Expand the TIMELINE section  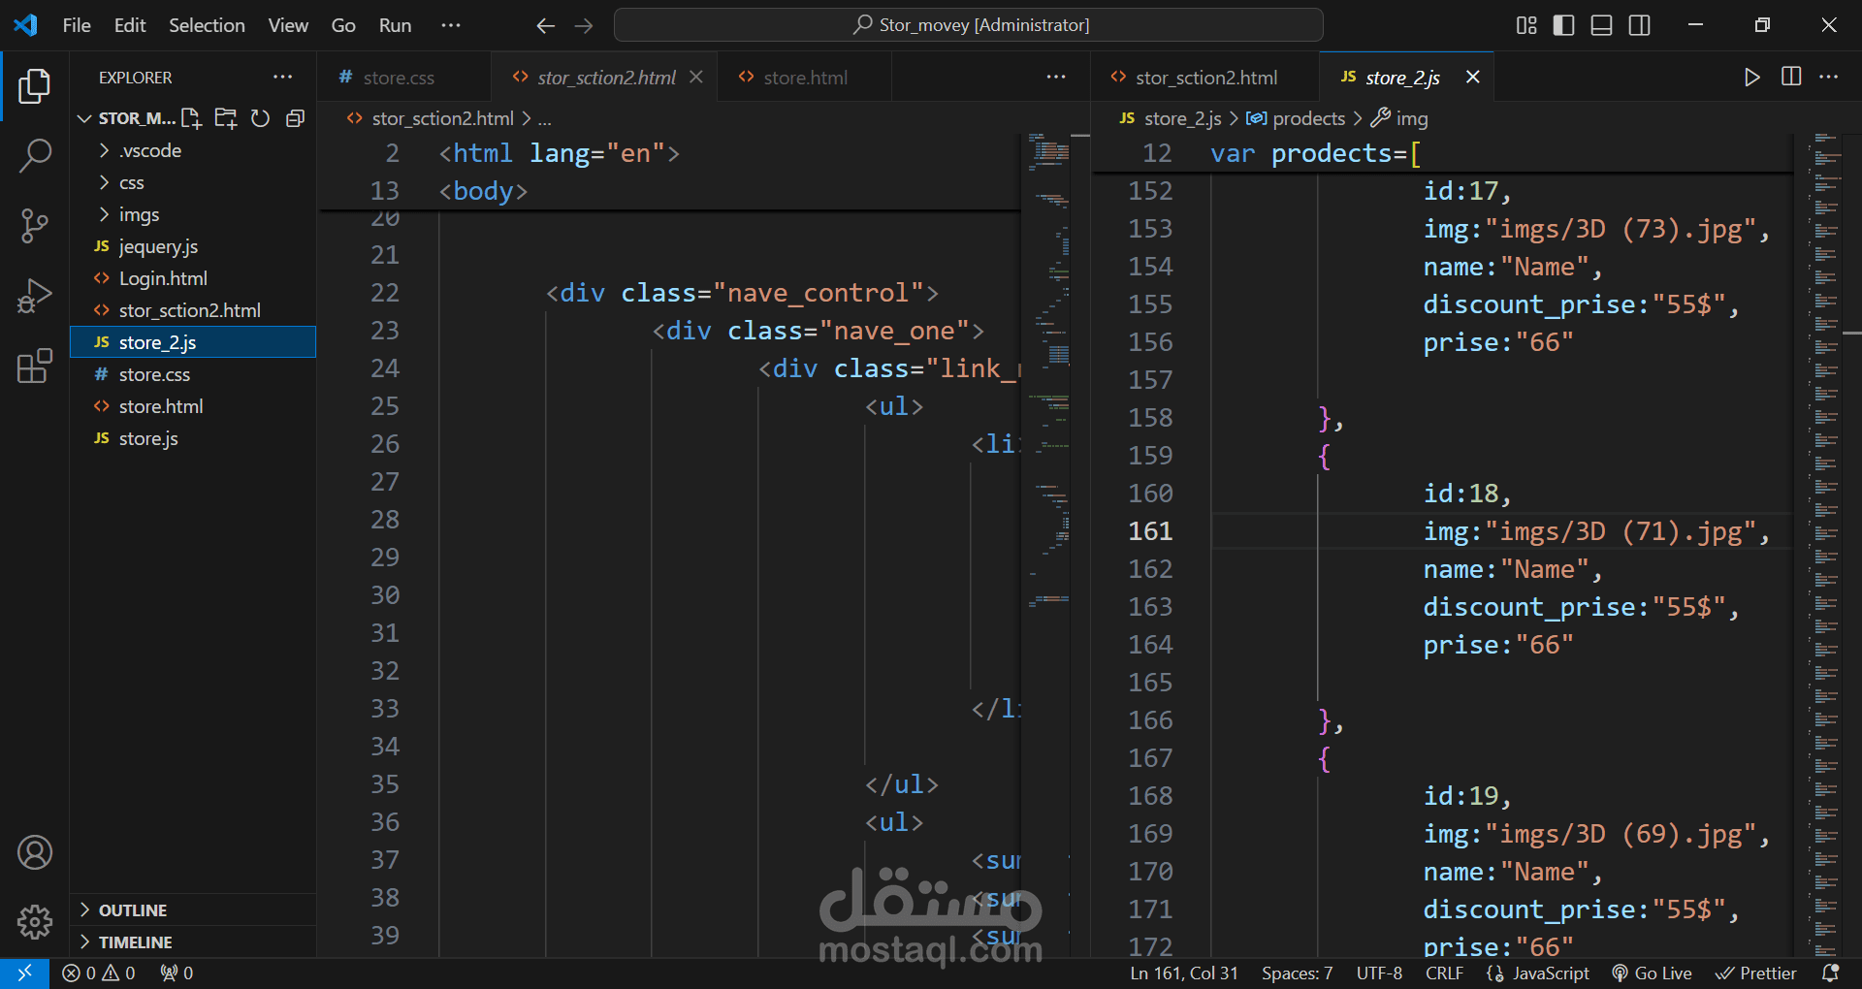(x=193, y=941)
